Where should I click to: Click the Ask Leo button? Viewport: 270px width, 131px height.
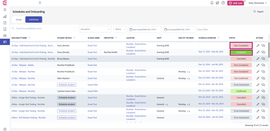pos(236,3)
